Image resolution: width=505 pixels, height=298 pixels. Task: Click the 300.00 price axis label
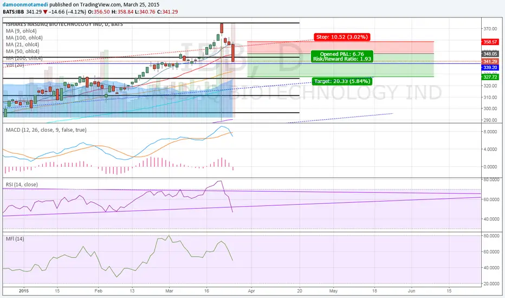pyautogui.click(x=490, y=108)
